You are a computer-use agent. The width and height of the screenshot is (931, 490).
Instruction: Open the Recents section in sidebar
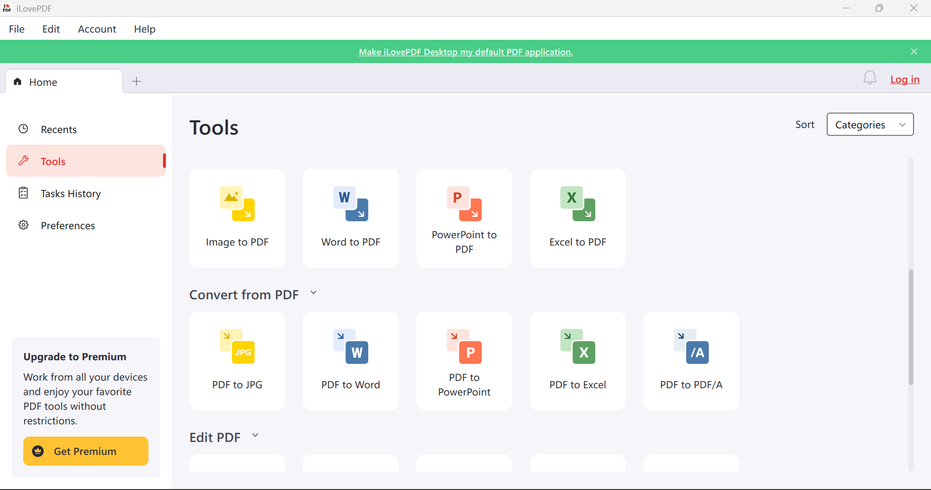coord(86,129)
